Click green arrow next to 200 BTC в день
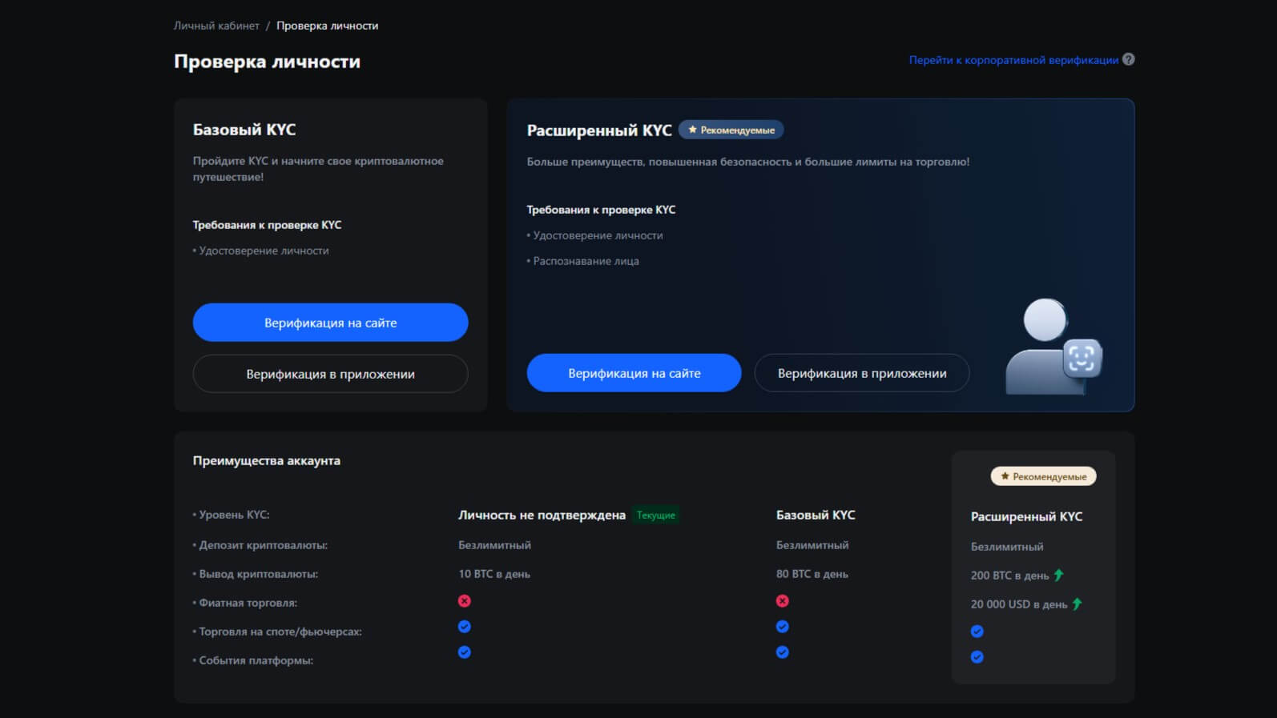The width and height of the screenshot is (1277, 718). [x=1059, y=575]
